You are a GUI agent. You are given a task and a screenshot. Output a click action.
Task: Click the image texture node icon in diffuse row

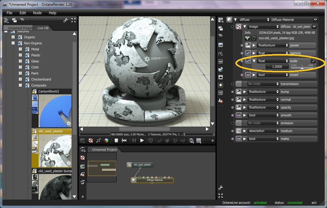tap(239, 27)
